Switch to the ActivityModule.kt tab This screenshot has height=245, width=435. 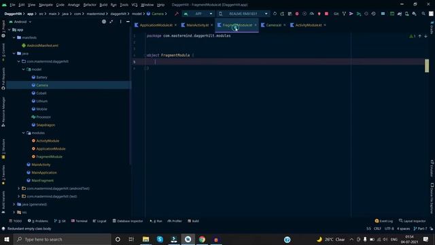pyautogui.click(x=308, y=25)
